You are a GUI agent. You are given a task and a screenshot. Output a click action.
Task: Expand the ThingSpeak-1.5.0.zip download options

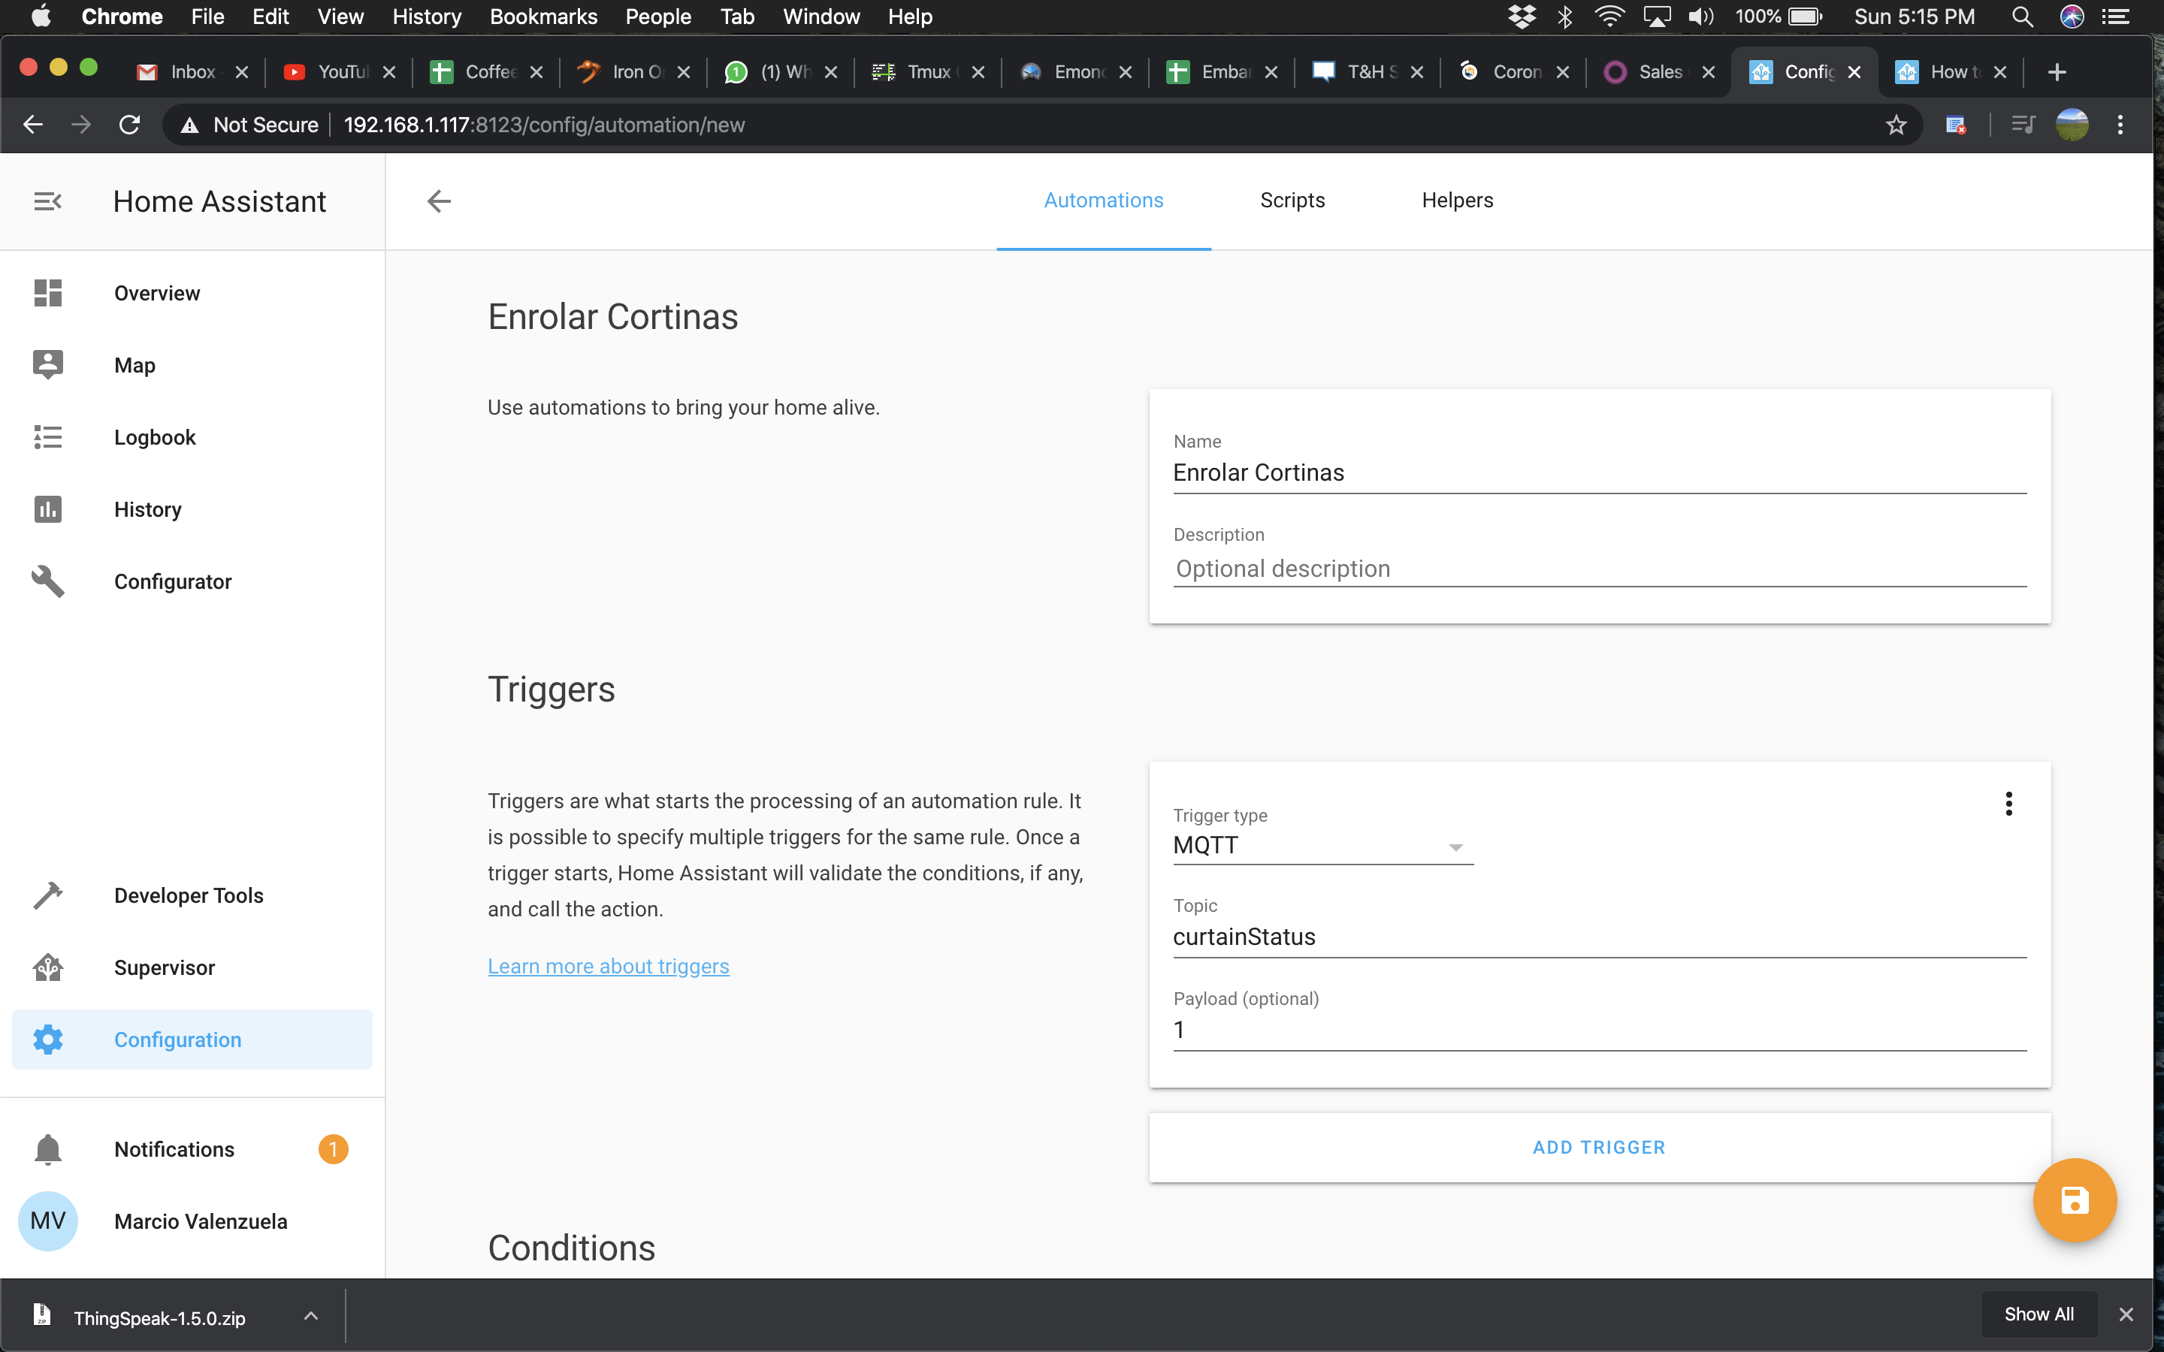(x=311, y=1315)
